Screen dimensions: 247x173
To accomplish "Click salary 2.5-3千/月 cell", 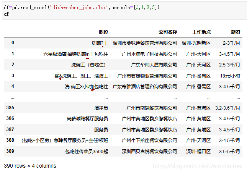I will [x=229, y=65].
